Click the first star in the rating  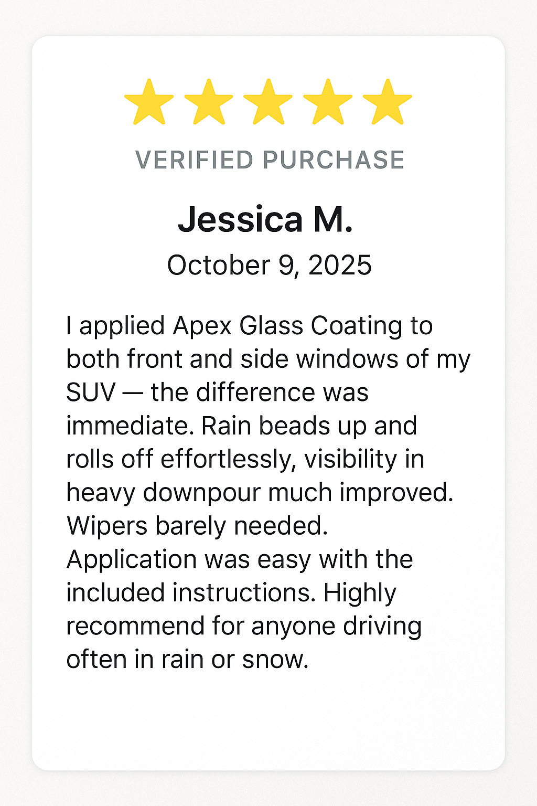click(149, 102)
